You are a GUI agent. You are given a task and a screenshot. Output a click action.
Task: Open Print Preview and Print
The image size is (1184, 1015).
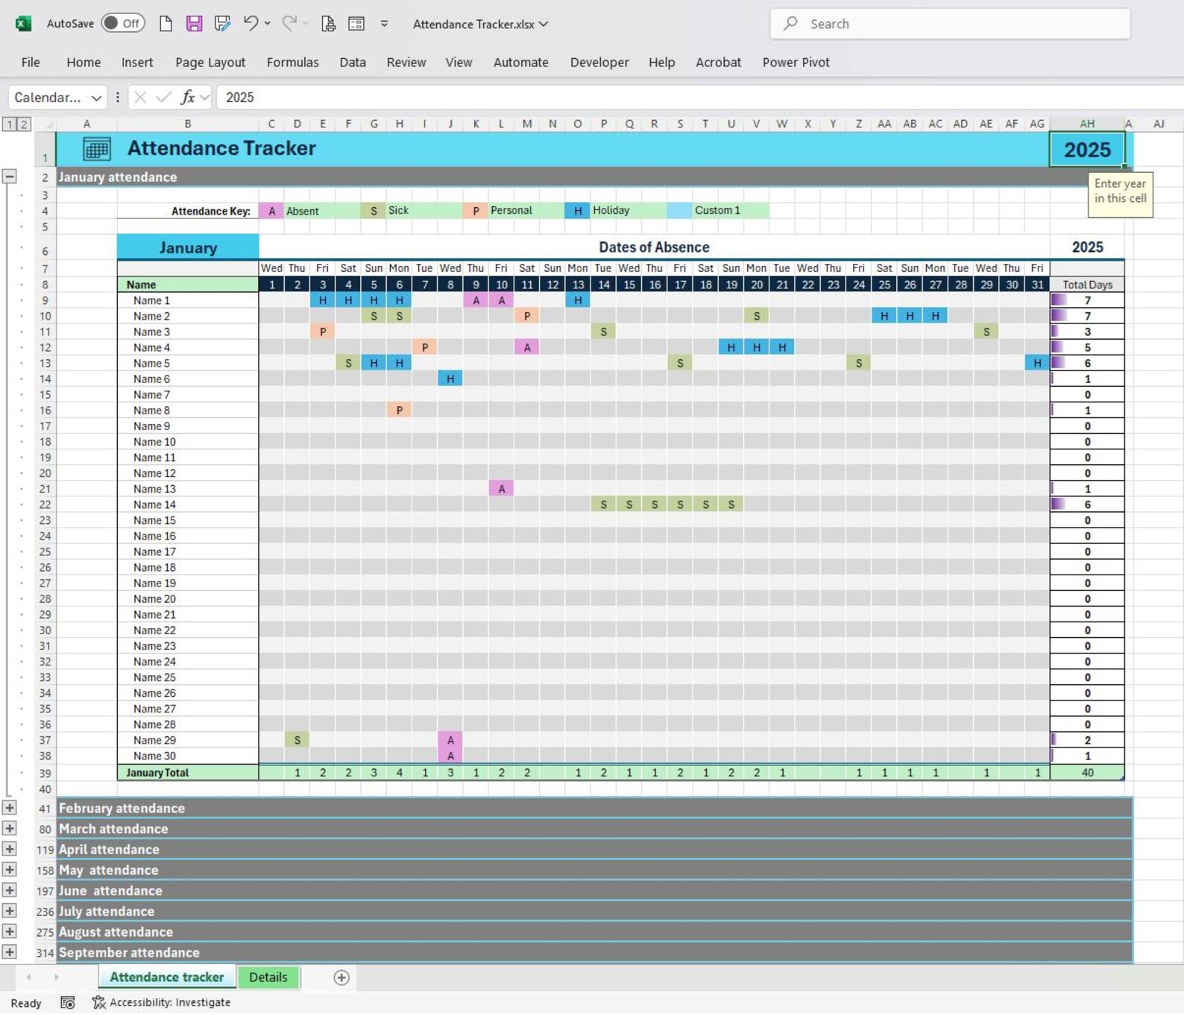(x=328, y=23)
